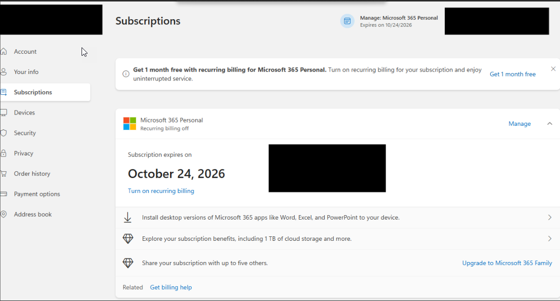This screenshot has width=560, height=301.
Task: Click the download arrow icon for desktop apps
Action: pos(128,218)
